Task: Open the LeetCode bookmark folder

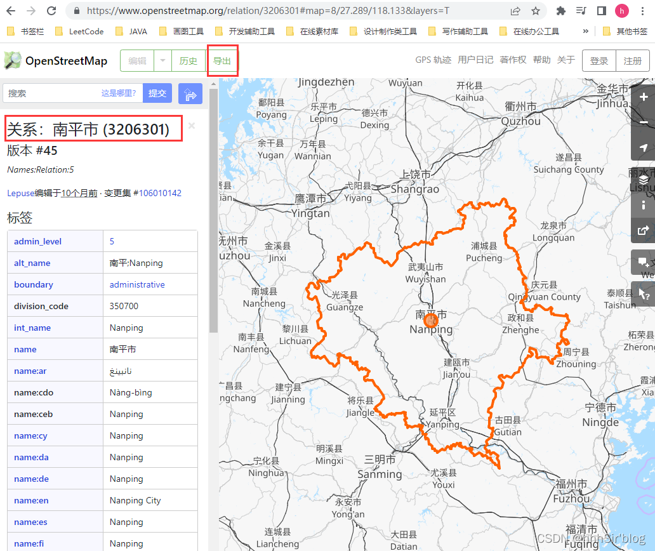Action: (80, 31)
